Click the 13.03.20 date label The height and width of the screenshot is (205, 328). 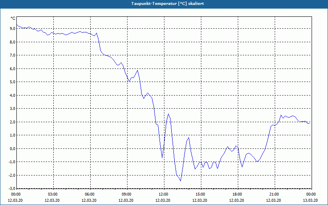click(x=310, y=200)
